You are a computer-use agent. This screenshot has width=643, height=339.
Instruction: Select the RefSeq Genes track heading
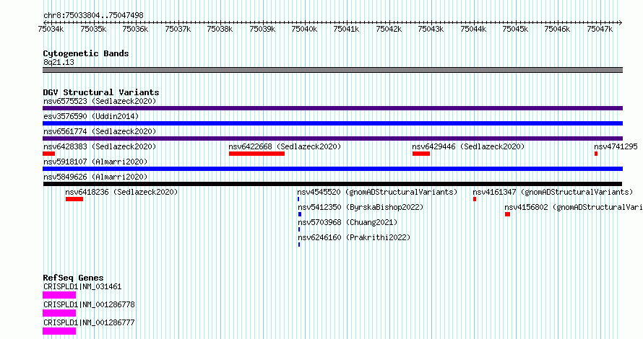click(73, 278)
